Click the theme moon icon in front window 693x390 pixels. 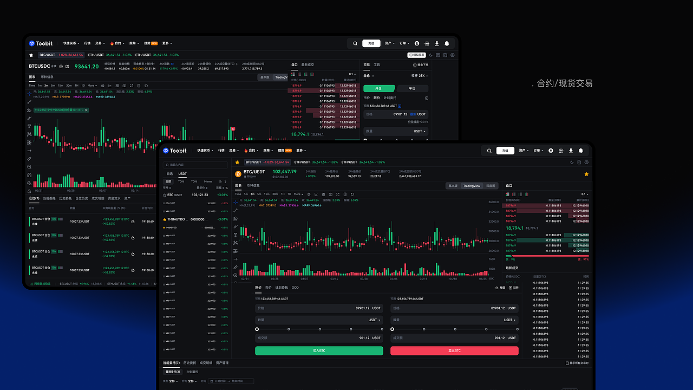[572, 162]
